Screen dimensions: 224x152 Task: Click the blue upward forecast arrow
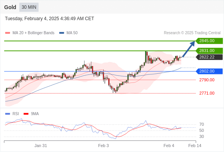pos(189,49)
